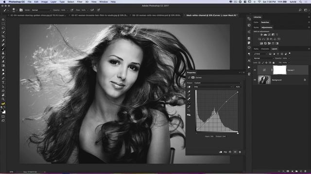Screen dimensions: 311x174
Task: Switch to the Styles tab
Action: coord(256,28)
